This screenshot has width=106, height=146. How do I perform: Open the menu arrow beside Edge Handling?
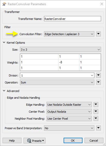(x=96, y=104)
